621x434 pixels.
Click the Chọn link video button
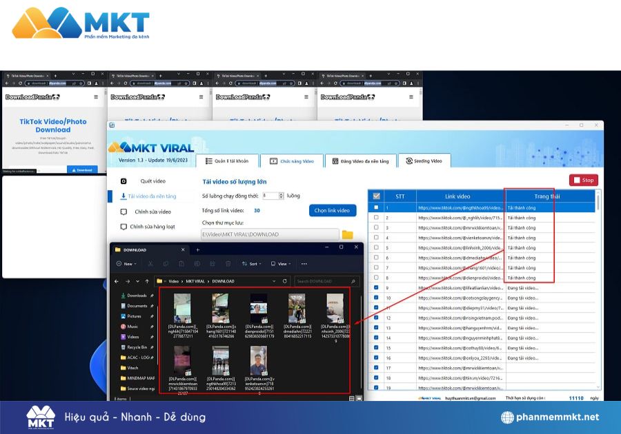[x=332, y=210]
